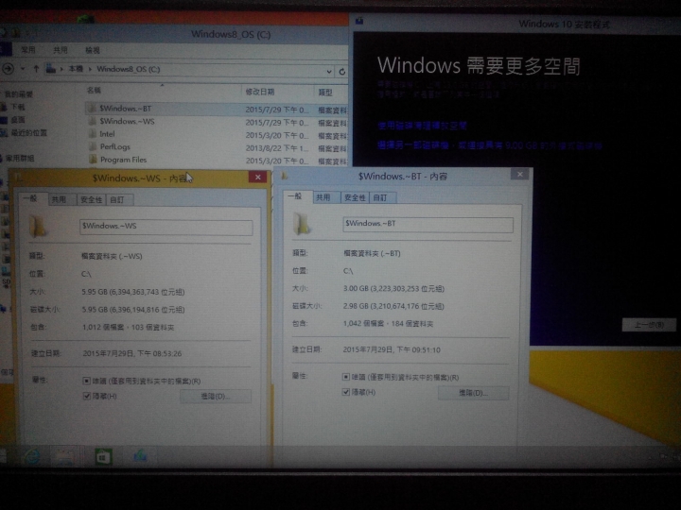Click the Program Files folder icon
Viewport: 681px width, 510px height.
(x=93, y=160)
